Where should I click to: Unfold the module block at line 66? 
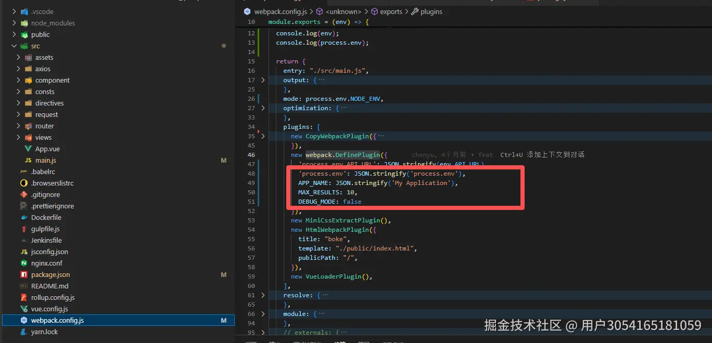[263, 314]
